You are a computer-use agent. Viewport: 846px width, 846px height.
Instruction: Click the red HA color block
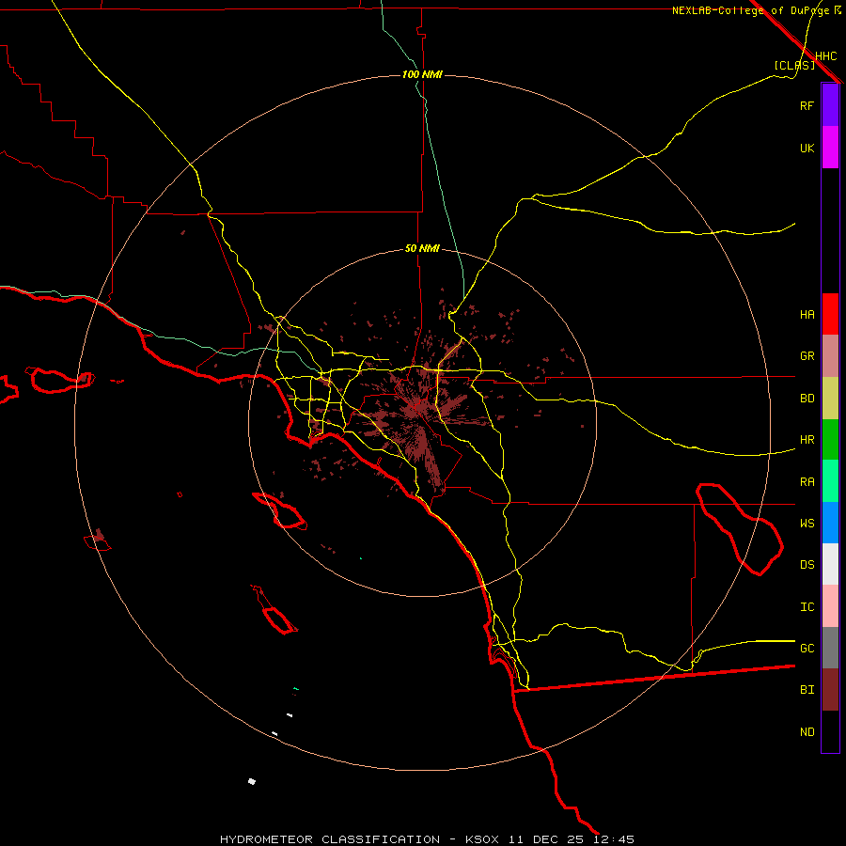(830, 314)
